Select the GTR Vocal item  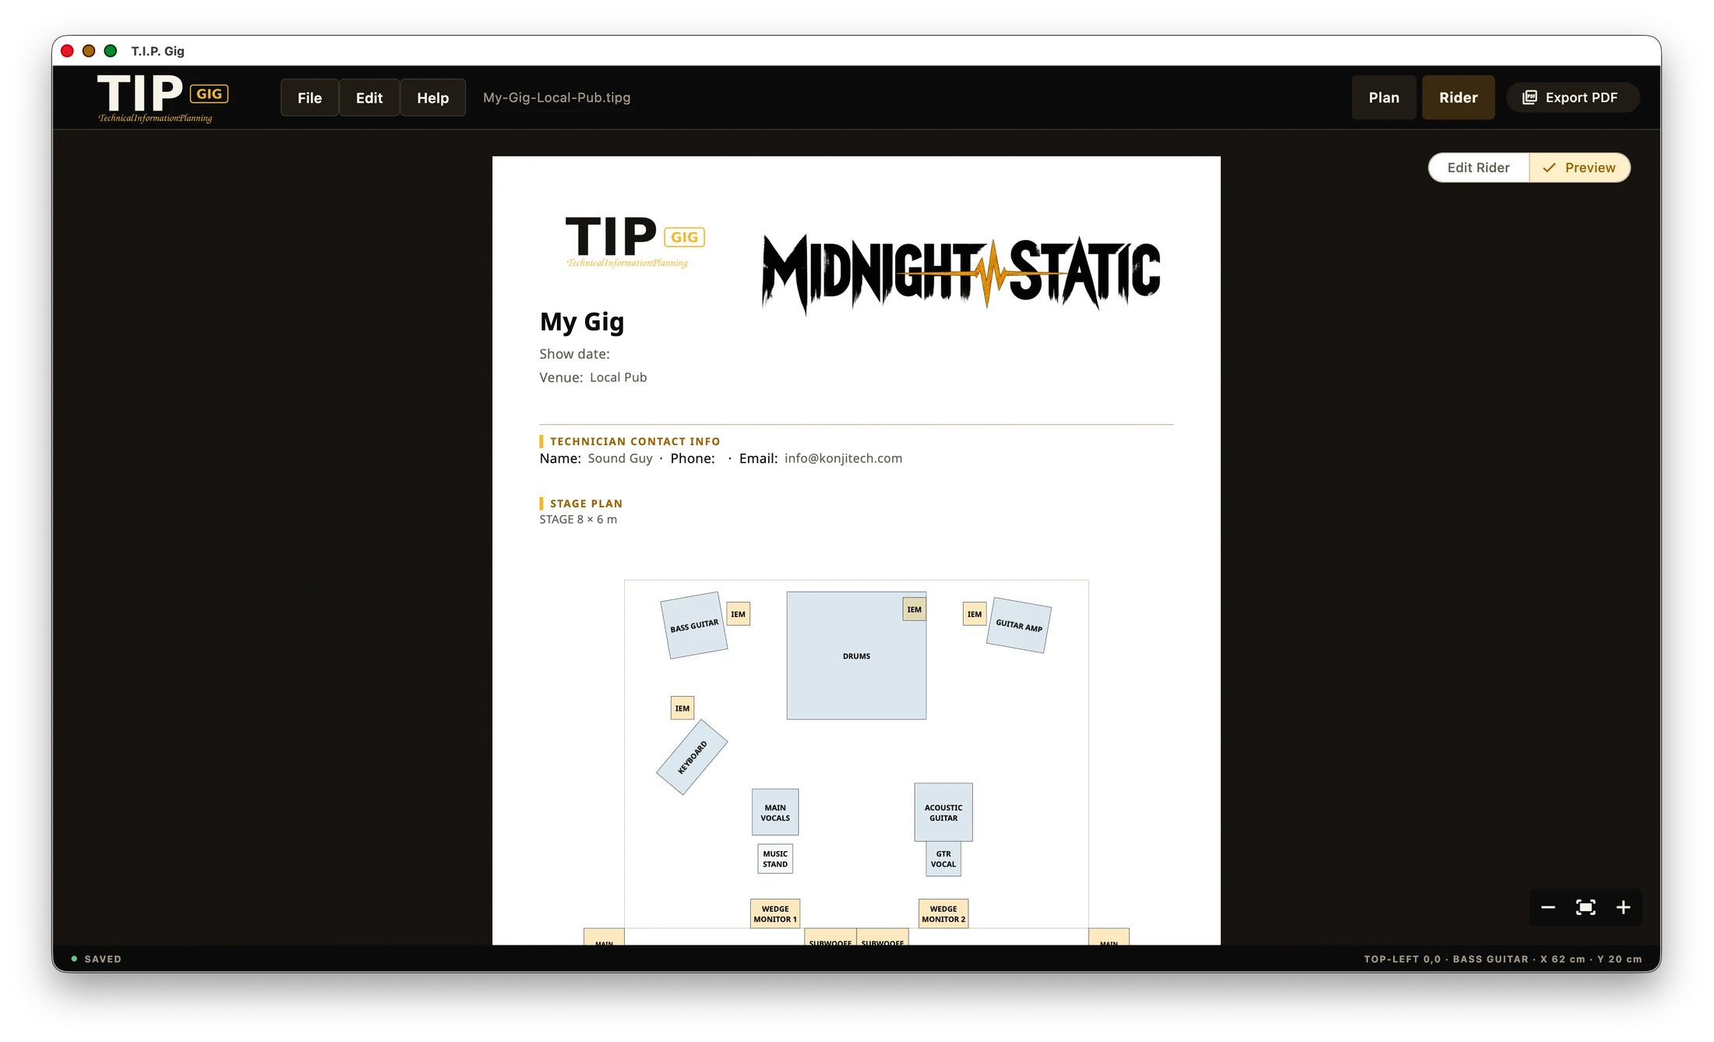pos(943,858)
